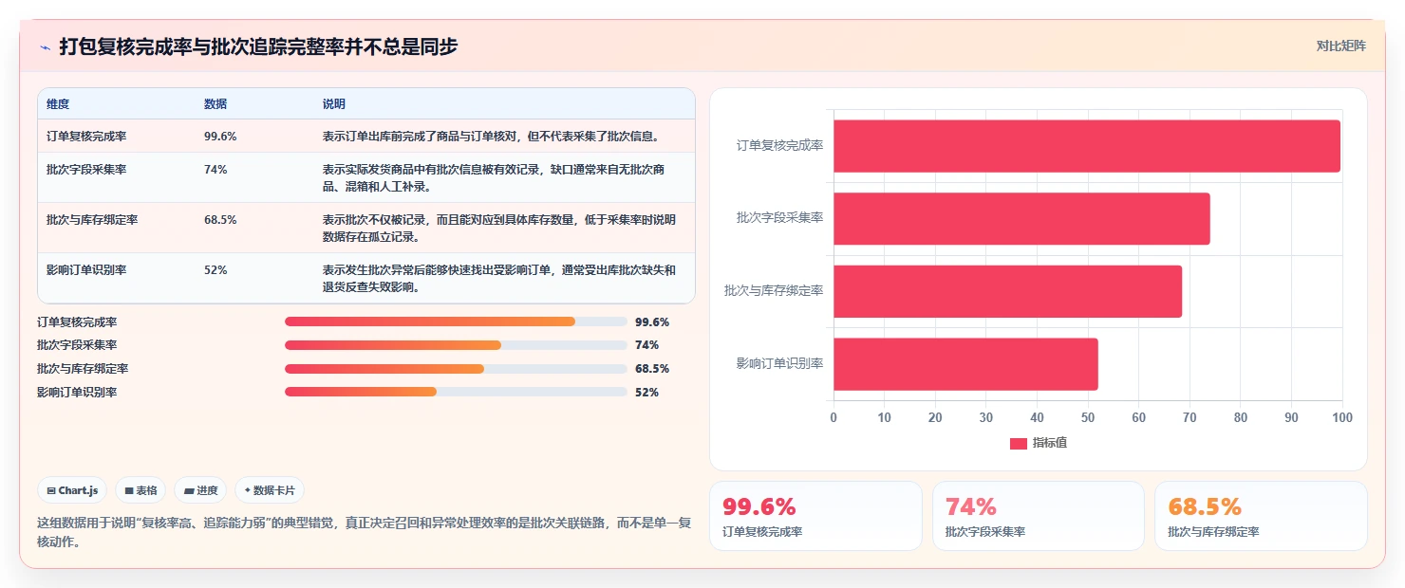Click the 维度 column header
The image size is (1405, 588).
pos(58,104)
